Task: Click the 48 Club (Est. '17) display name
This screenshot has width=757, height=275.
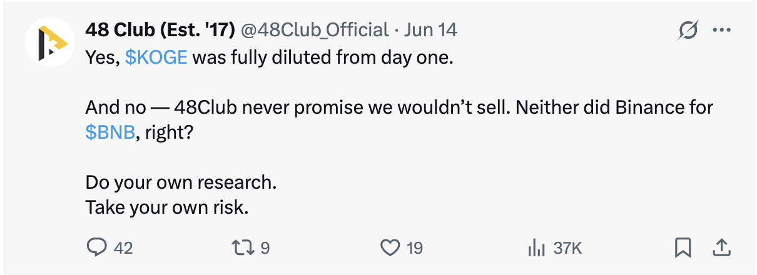Action: (x=161, y=29)
